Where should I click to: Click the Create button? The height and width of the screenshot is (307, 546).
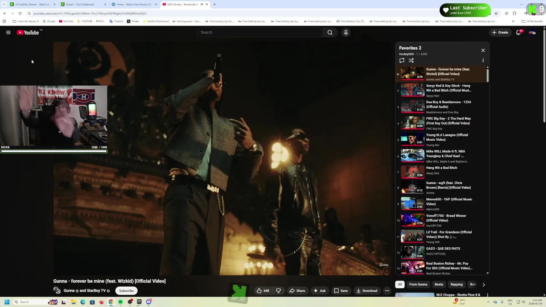(x=500, y=32)
